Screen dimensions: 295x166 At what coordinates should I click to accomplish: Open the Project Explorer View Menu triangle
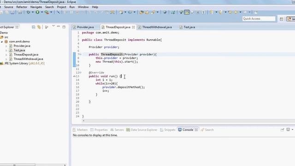pyautogui.click(x=53, y=26)
